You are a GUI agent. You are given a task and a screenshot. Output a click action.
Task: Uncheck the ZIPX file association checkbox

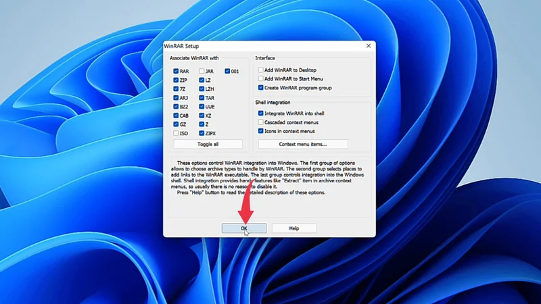pos(202,133)
